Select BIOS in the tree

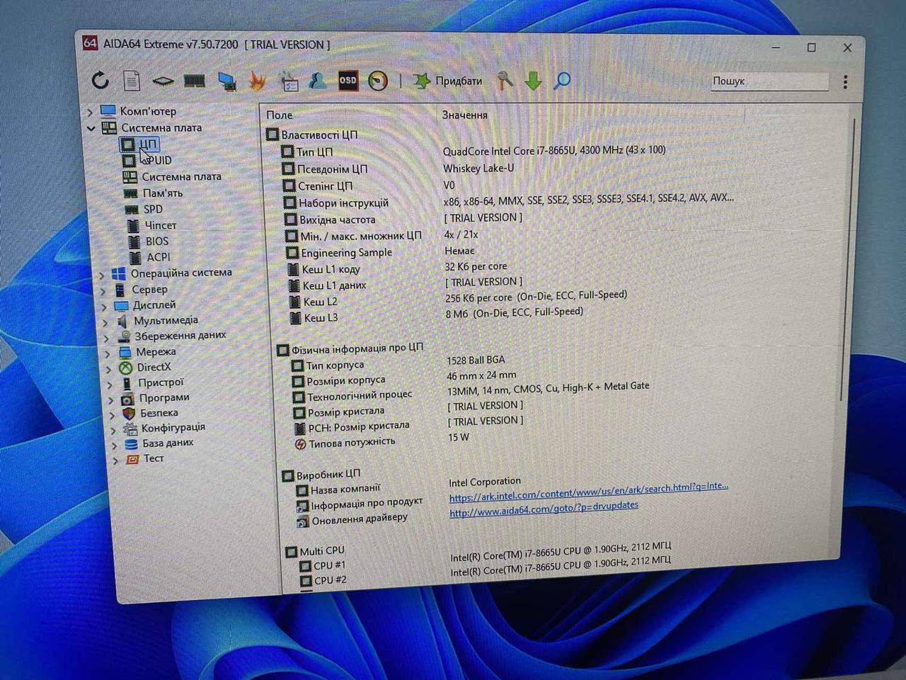149,242
